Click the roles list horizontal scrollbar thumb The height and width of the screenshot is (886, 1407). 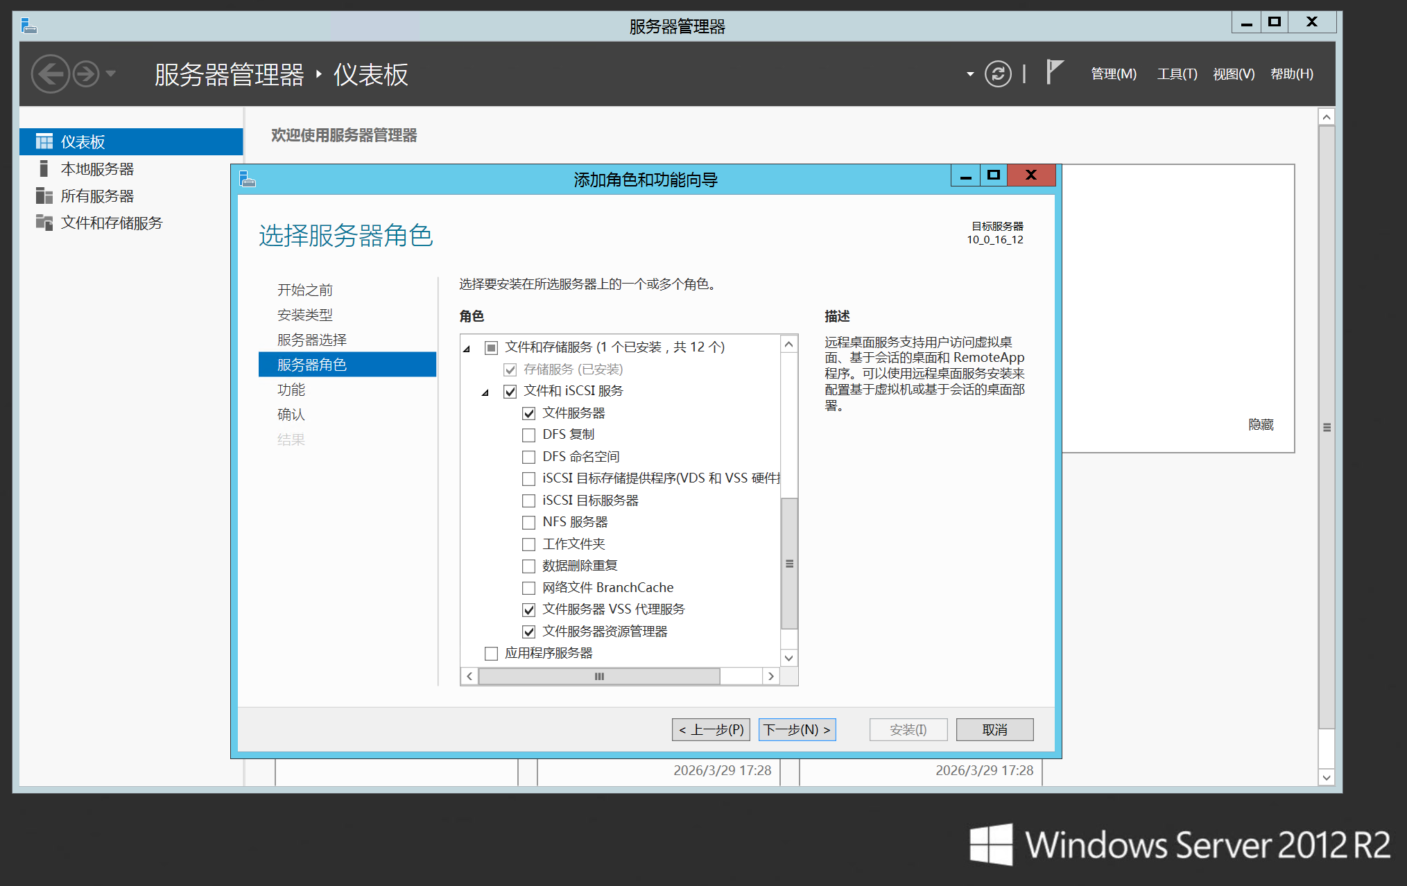[599, 676]
